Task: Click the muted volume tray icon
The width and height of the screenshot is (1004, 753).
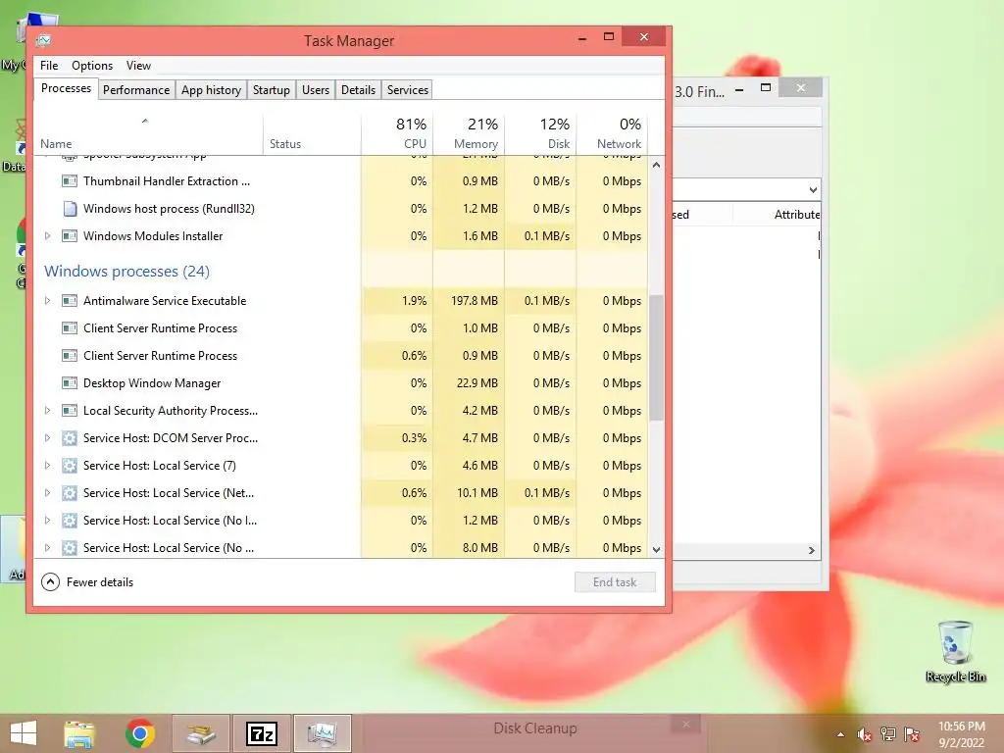Action: click(x=864, y=734)
